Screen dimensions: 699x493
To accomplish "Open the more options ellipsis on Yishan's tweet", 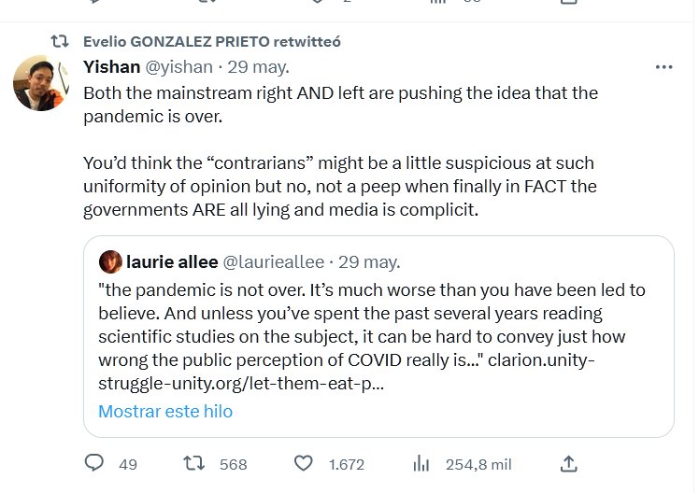I will (663, 67).
